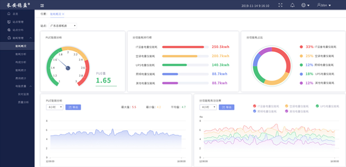Open 站点管理 via its monitor icon
This screenshot has height=167, width=346.
point(9,22)
